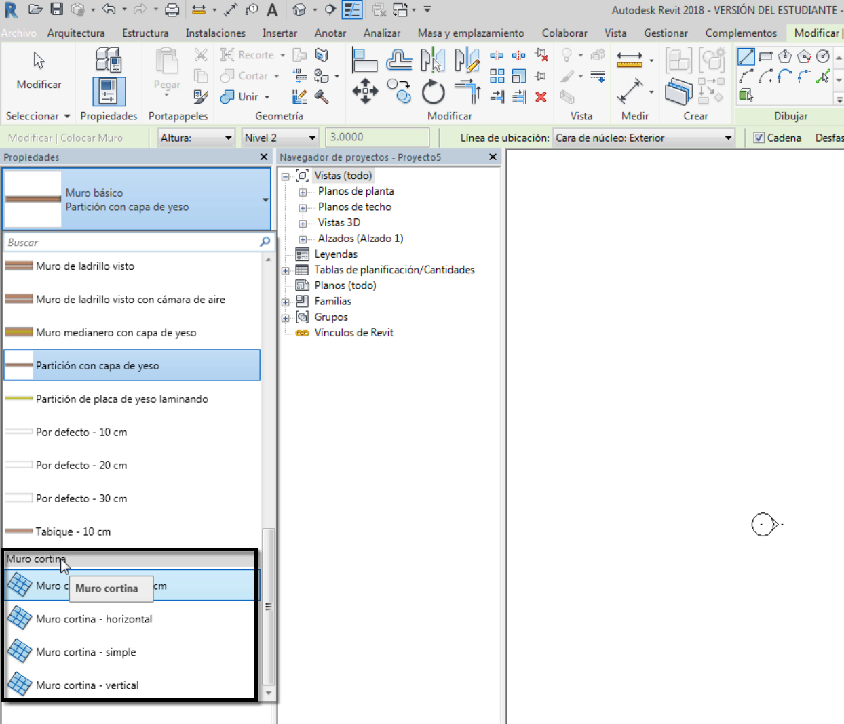This screenshot has height=724, width=844.
Task: Expand Planos de planta node
Action: (303, 192)
